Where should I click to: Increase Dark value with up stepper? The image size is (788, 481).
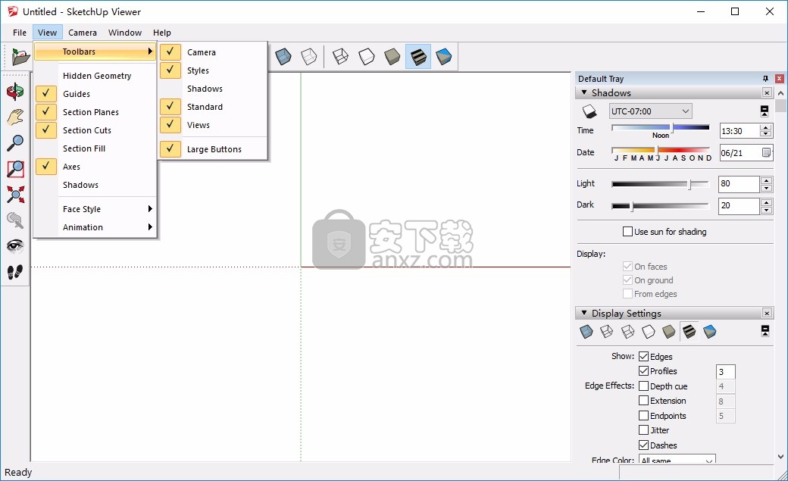tap(766, 202)
